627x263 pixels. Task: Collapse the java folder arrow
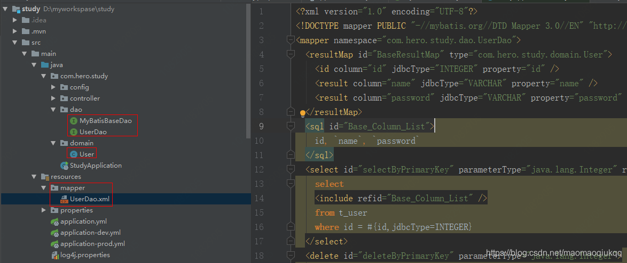point(34,64)
